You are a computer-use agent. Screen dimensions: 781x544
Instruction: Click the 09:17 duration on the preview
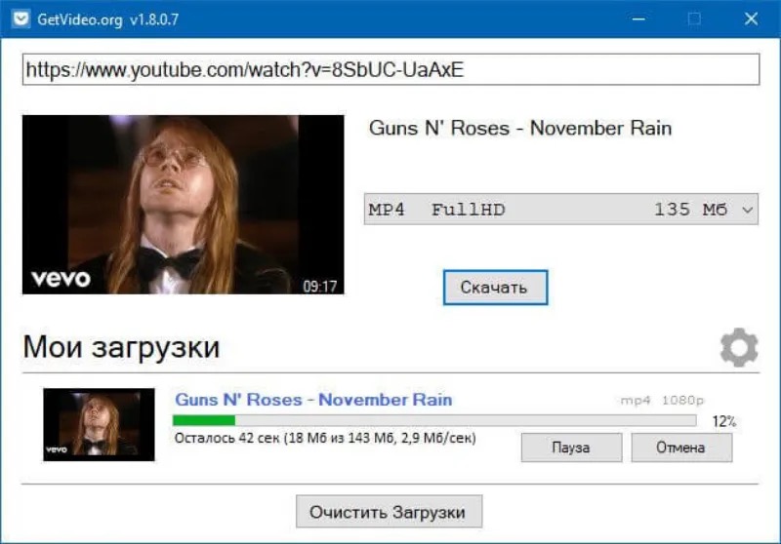pos(320,286)
